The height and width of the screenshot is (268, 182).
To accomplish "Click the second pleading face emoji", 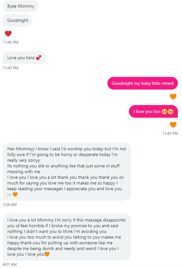I will pos(170,111).
